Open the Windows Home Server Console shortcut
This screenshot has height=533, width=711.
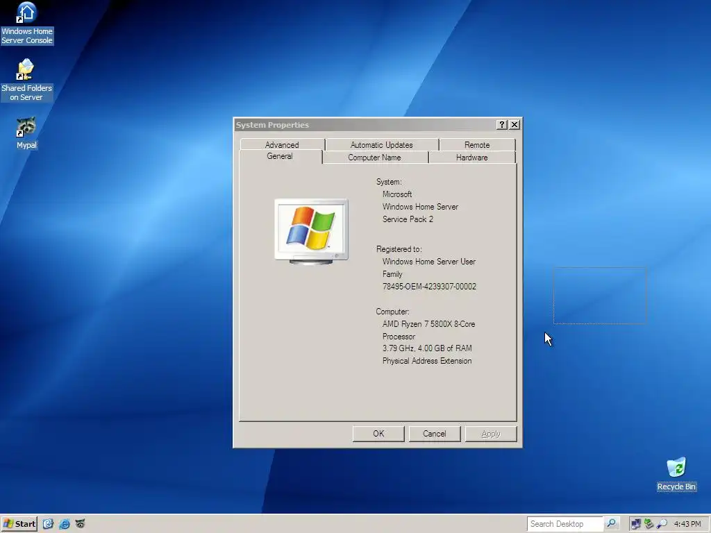(x=27, y=24)
